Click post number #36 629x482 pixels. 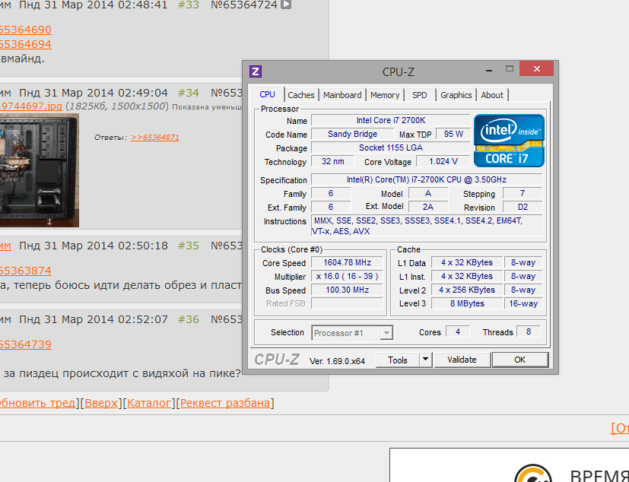[x=189, y=319]
